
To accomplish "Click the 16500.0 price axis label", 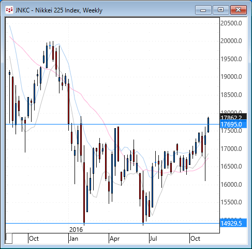I will pos(231,167).
